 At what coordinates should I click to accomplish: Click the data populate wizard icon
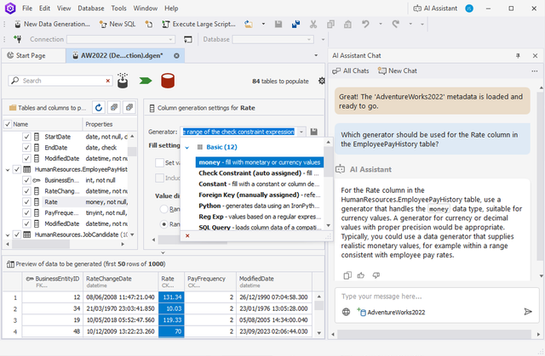click(x=123, y=81)
